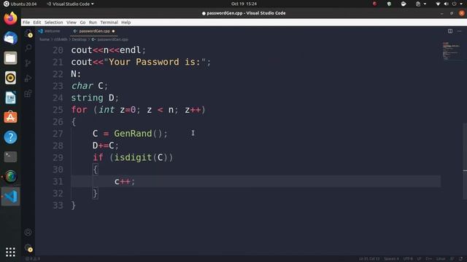This screenshot has height=262, width=467.
Task: Open the power system menu
Action: [454, 4]
